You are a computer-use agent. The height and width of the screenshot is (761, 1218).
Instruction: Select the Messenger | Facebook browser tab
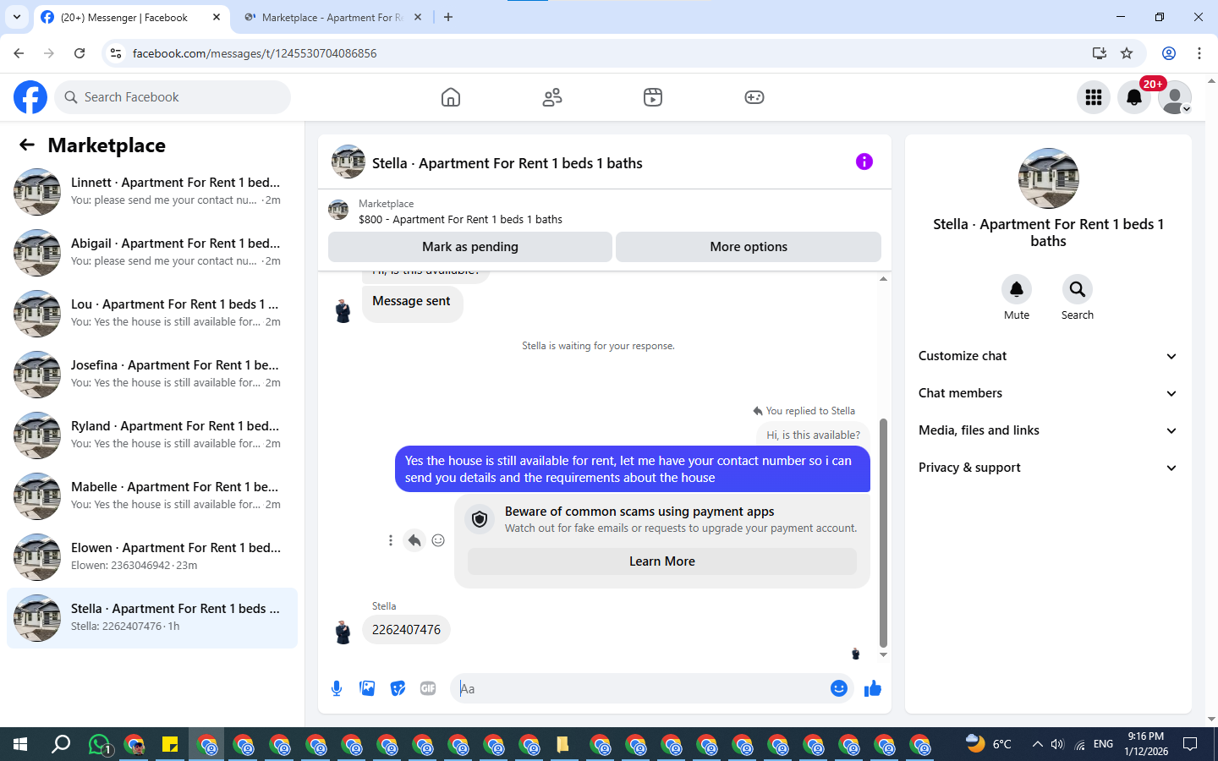(132, 17)
